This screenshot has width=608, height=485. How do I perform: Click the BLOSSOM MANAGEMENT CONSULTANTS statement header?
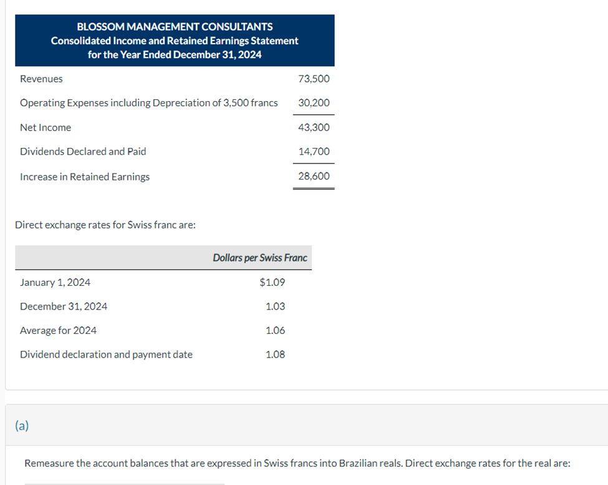click(x=175, y=41)
